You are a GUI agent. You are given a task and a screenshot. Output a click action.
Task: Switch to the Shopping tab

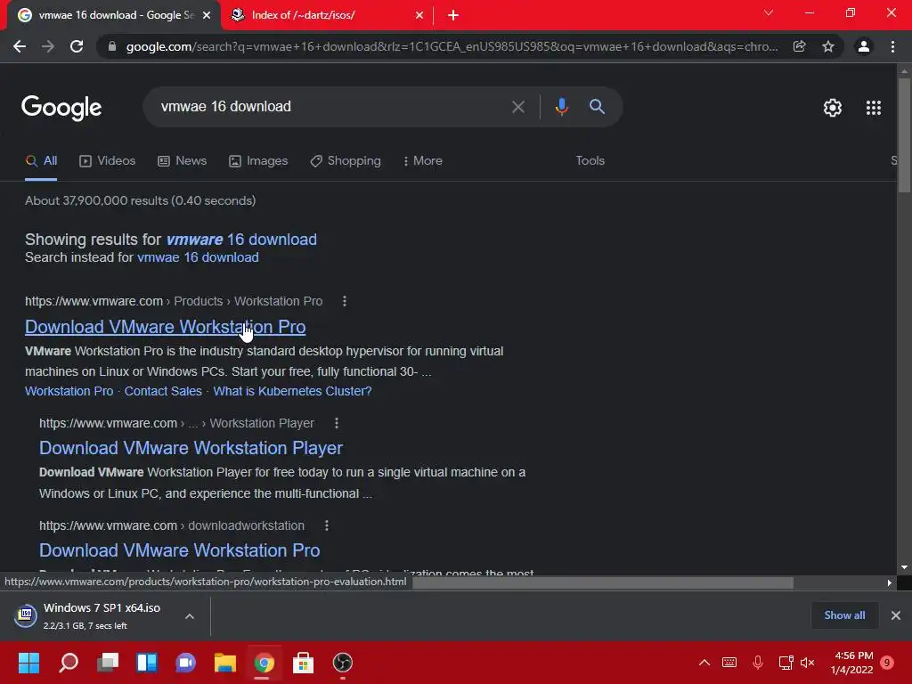point(346,161)
